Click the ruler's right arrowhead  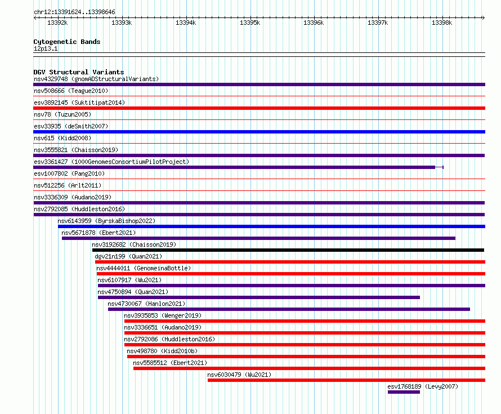(483, 18)
